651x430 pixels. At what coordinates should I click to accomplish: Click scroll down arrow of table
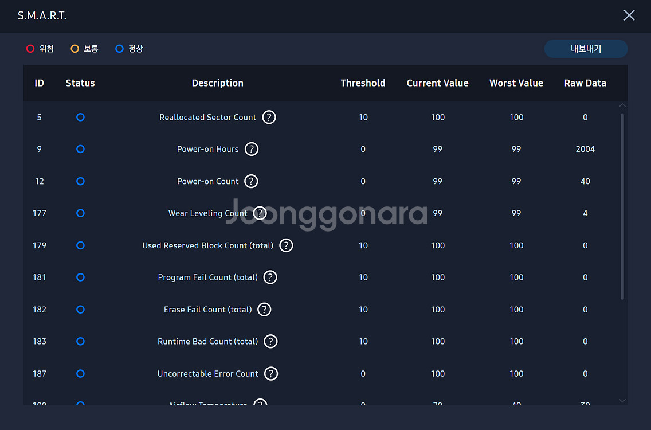click(x=622, y=400)
